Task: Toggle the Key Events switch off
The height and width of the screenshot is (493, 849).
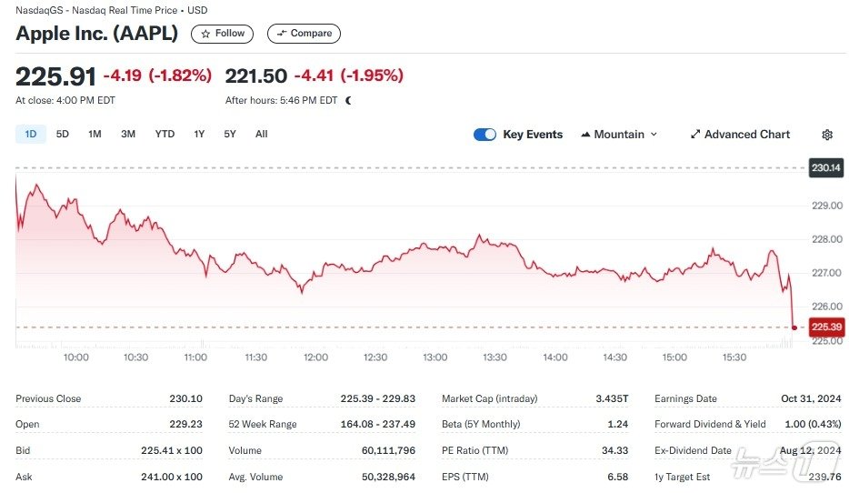Action: (x=484, y=135)
